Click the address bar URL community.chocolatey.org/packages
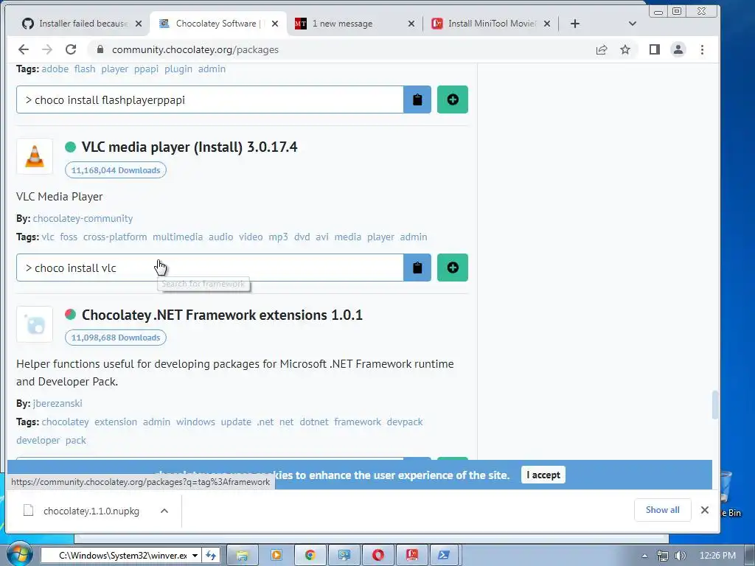Image resolution: width=755 pixels, height=566 pixels. point(195,49)
